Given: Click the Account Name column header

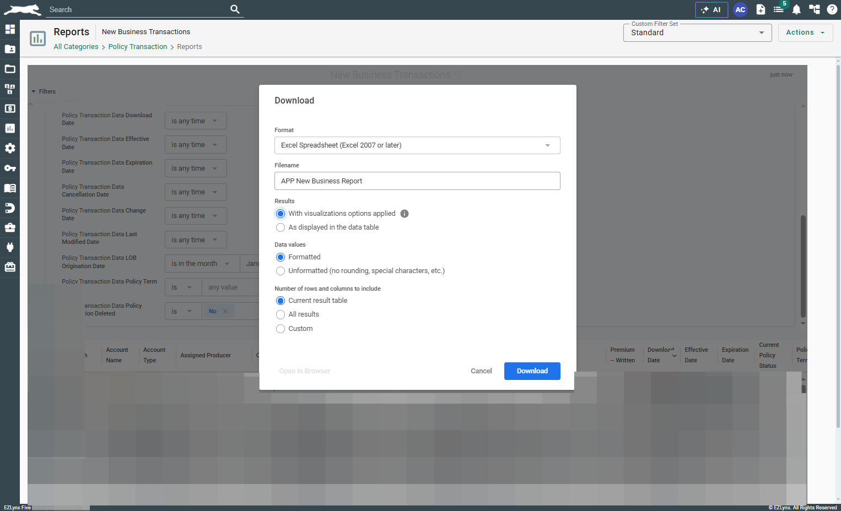Looking at the screenshot, I should (x=117, y=355).
